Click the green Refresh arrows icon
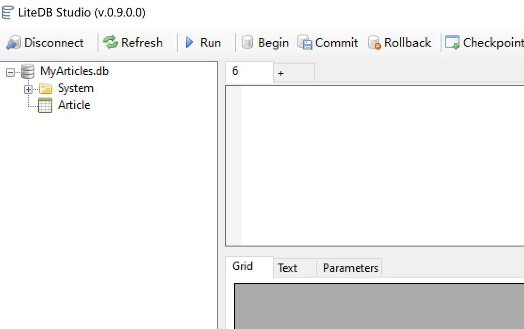Screen dimensions: 524x329 point(111,42)
